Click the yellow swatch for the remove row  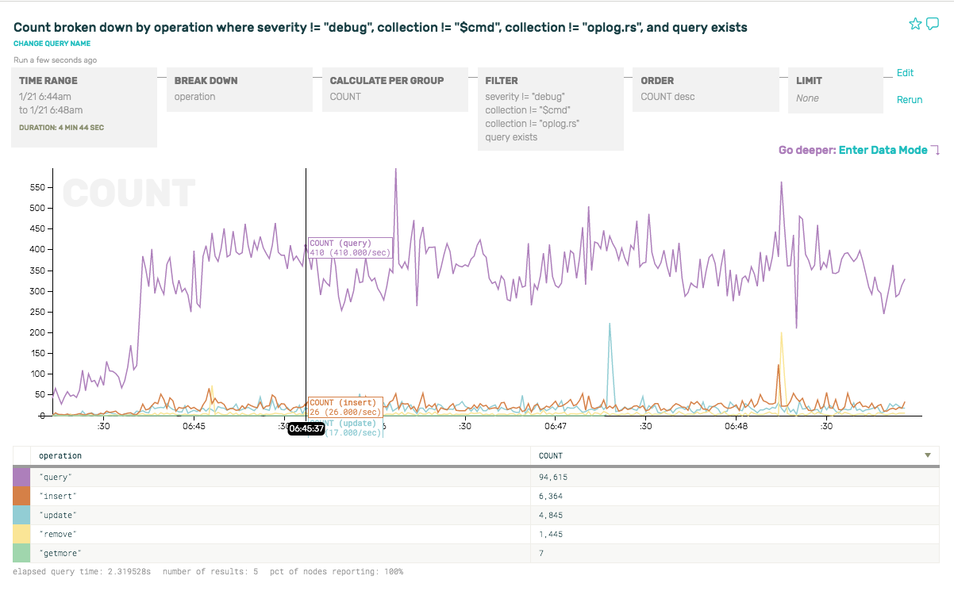click(21, 535)
